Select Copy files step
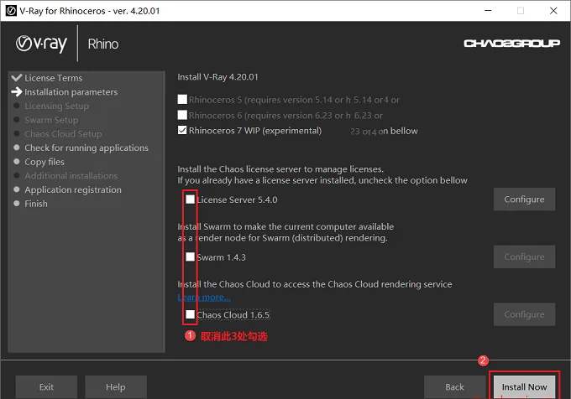 [45, 162]
